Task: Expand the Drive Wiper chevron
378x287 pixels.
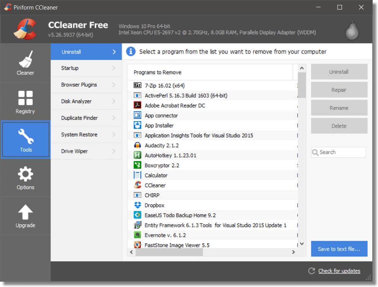Action: pos(114,151)
